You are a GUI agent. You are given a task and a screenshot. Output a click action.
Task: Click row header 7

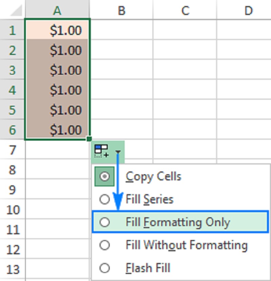pyautogui.click(x=12, y=150)
